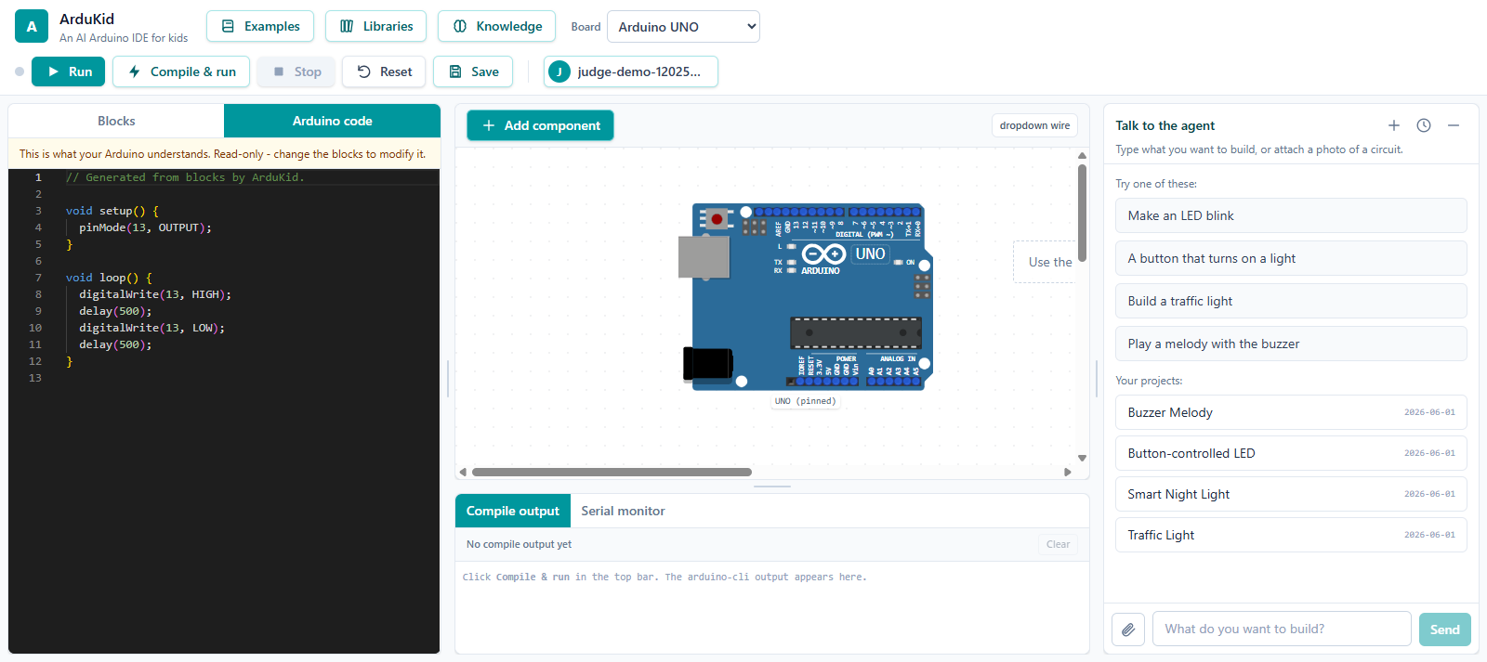This screenshot has width=1487, height=662.
Task: Click the canvas scroll-left arrow
Action: (x=463, y=472)
